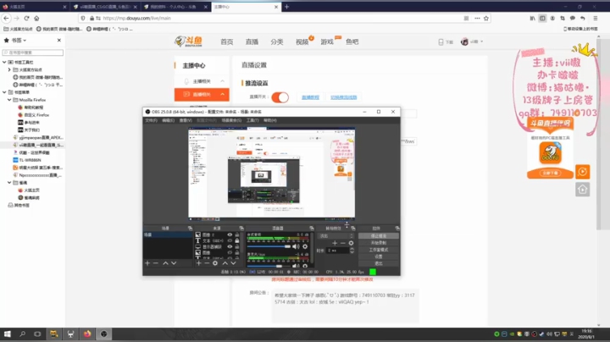Toggle visibility of the fourth 图像 source
The width and height of the screenshot is (610, 342).
point(230,252)
